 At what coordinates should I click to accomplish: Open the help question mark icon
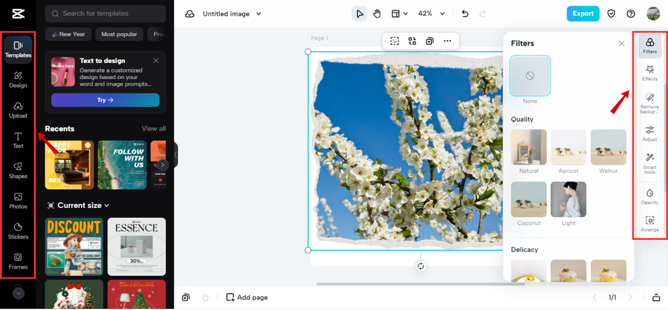(x=631, y=14)
